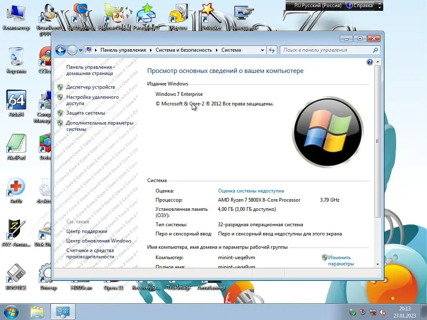Click Изменить параметры link
Viewport: 427px width, 320px height.
pyautogui.click(x=340, y=261)
